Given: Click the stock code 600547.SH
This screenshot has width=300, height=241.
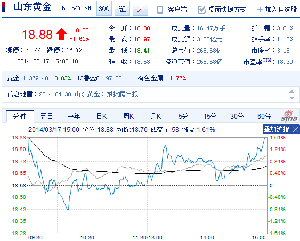Looking at the screenshot, I should 77,8.
